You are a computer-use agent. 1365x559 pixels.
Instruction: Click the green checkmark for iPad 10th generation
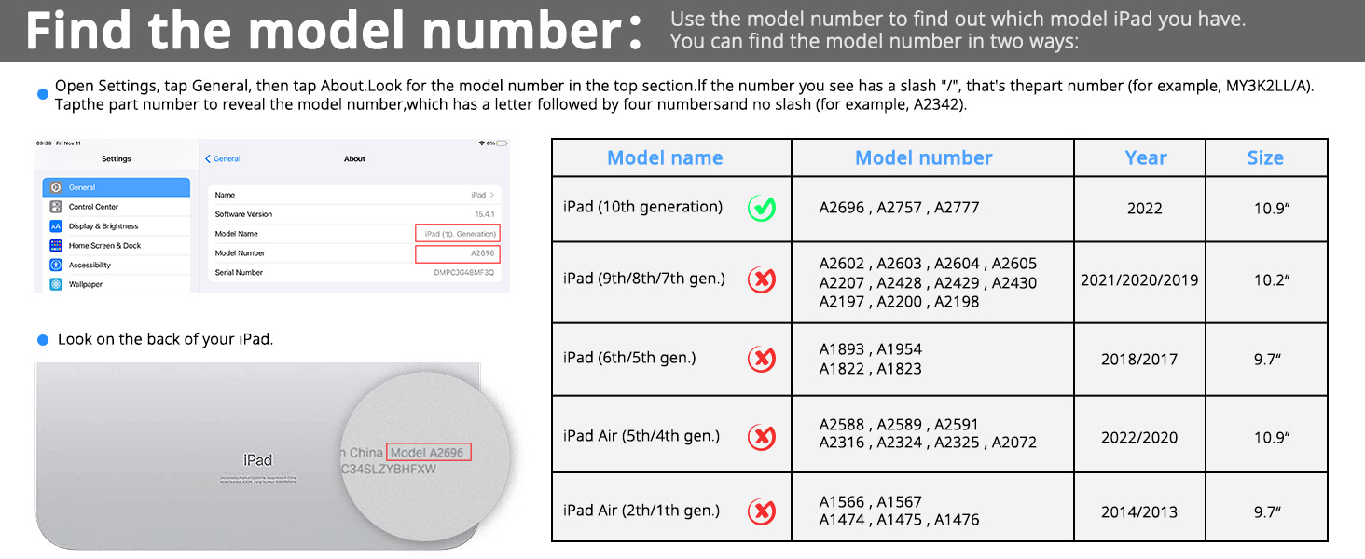coord(762,208)
